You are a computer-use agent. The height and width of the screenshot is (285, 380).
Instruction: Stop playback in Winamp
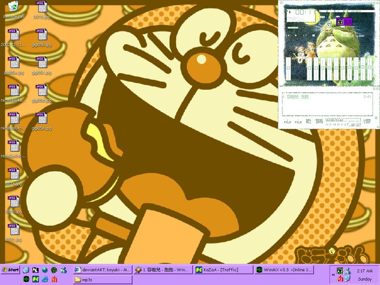[x=313, y=35]
